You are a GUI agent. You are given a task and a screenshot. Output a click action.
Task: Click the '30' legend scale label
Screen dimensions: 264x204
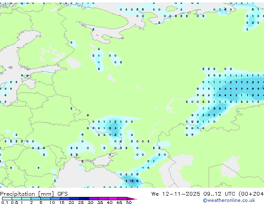click(x=91, y=202)
